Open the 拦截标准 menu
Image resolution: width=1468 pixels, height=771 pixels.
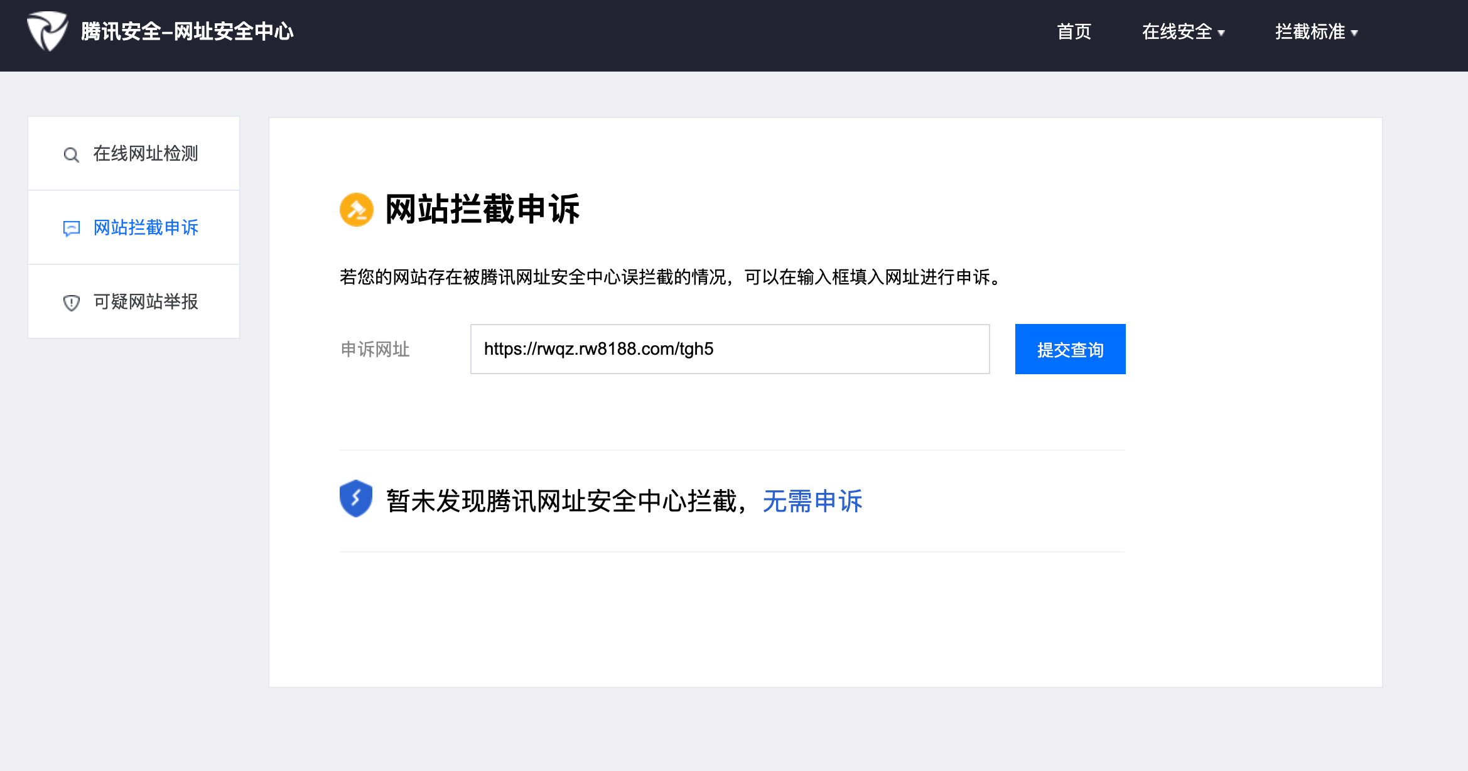click(1310, 32)
